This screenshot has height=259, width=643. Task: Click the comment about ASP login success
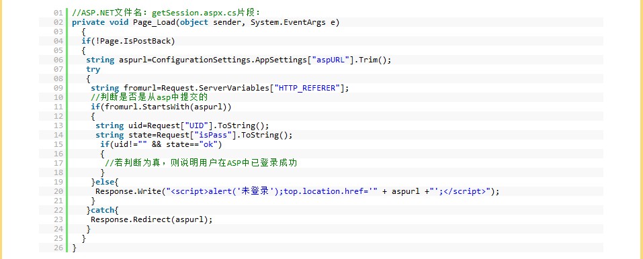point(201,163)
